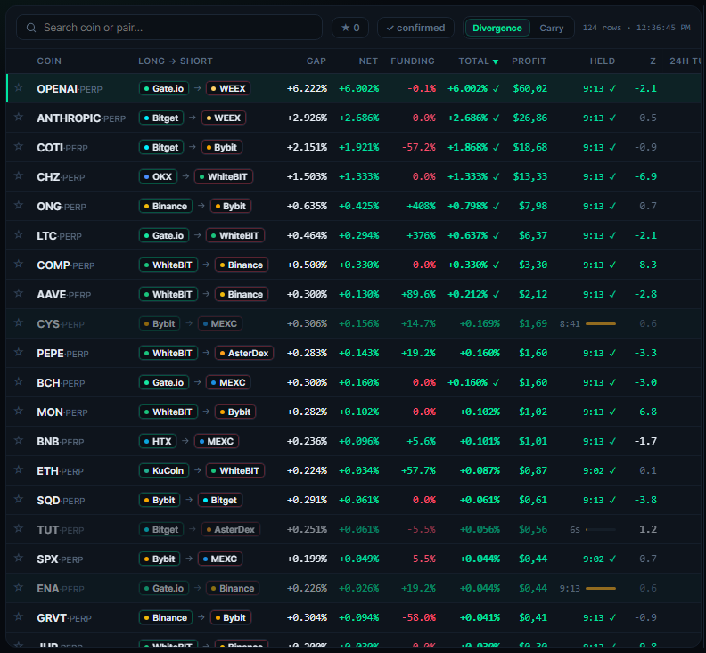Favorite the GRVT row star

point(19,616)
